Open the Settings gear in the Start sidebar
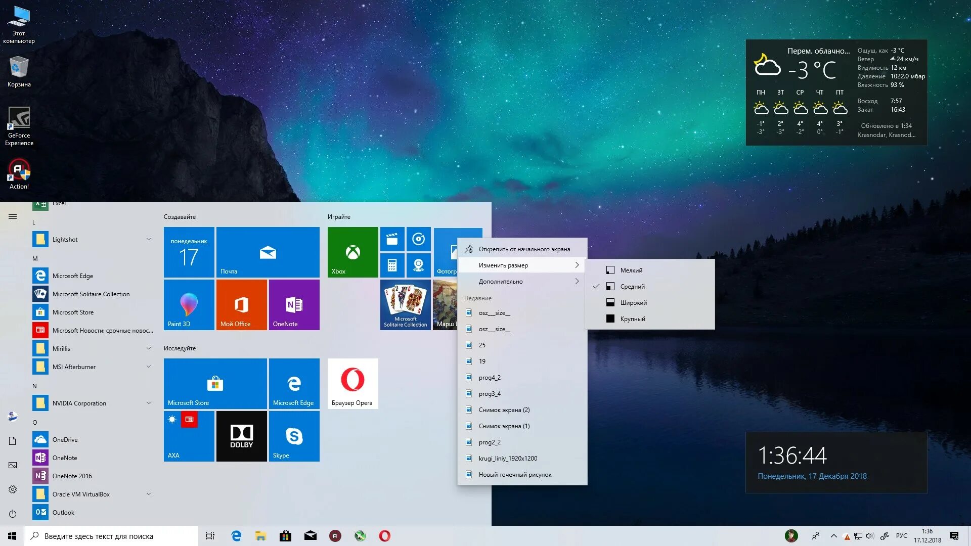The width and height of the screenshot is (971, 546). (x=13, y=489)
